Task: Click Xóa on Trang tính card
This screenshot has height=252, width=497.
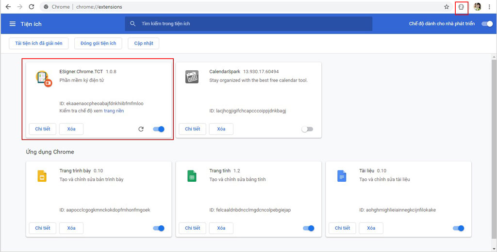Action: pyautogui.click(x=221, y=228)
